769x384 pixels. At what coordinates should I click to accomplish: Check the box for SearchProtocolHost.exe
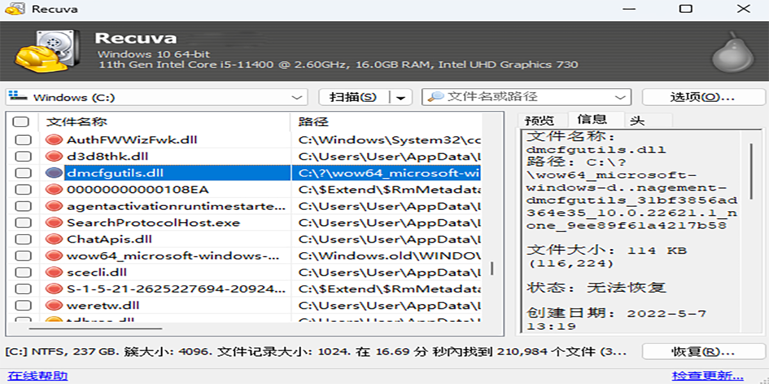click(x=23, y=223)
